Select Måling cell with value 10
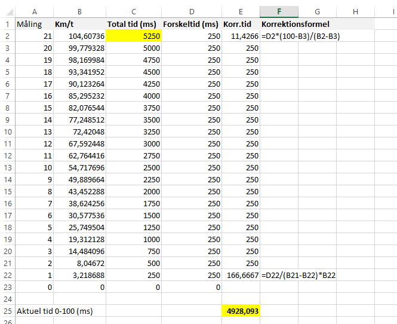This screenshot has height=324, width=397. tap(35, 167)
